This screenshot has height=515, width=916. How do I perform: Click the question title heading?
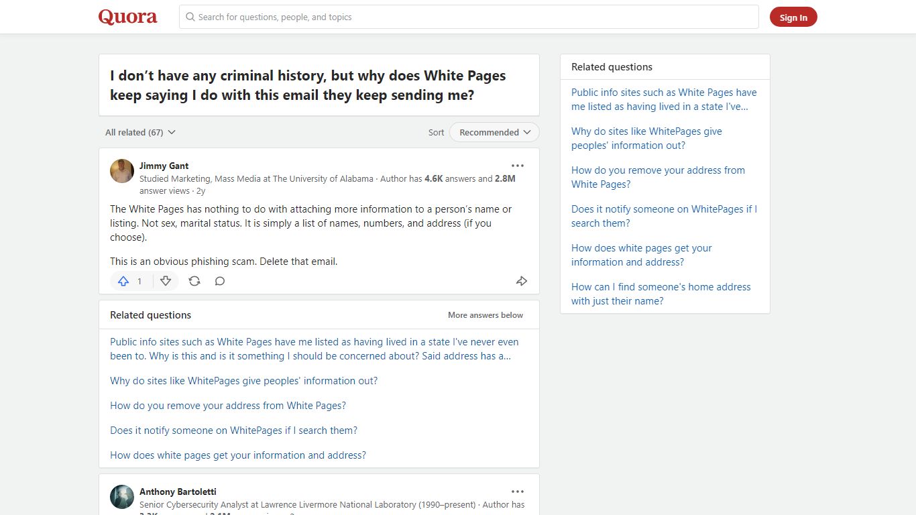[308, 85]
